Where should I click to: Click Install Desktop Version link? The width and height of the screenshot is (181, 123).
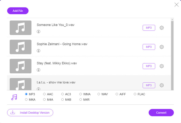(30, 113)
